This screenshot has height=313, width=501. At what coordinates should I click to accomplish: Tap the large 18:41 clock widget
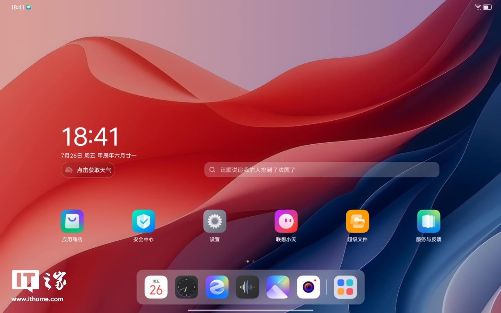pyautogui.click(x=90, y=136)
